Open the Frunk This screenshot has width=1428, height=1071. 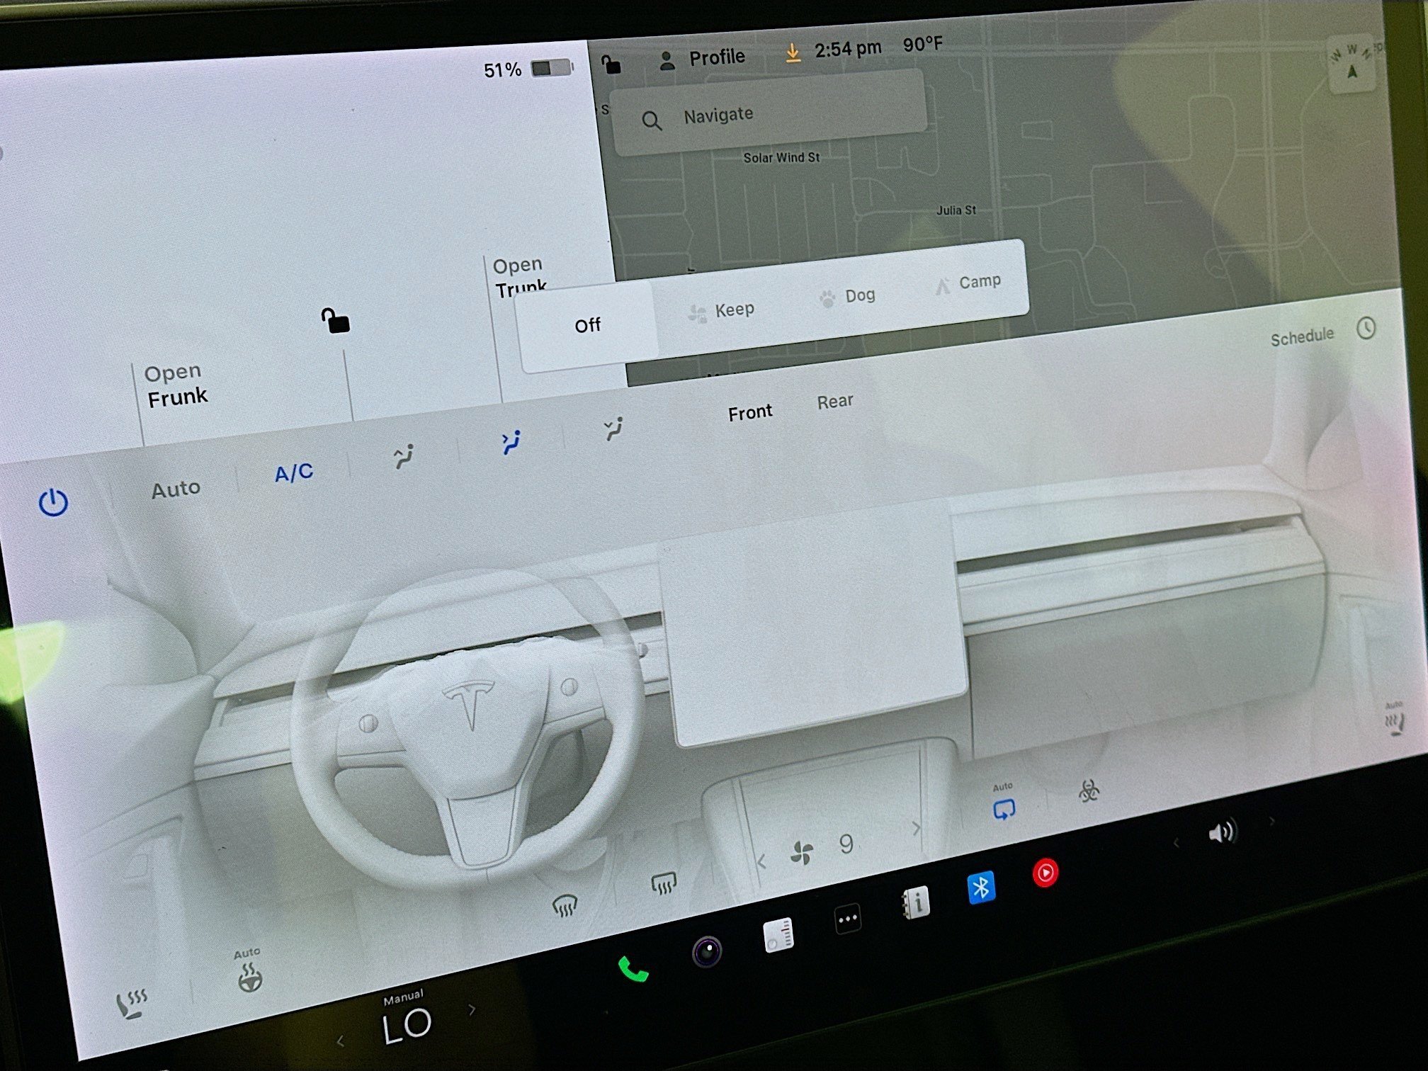(x=176, y=385)
